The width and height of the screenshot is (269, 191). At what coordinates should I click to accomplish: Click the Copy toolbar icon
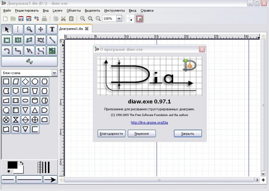point(56,18)
